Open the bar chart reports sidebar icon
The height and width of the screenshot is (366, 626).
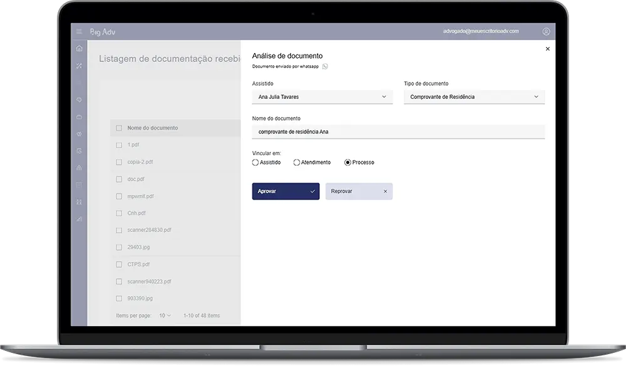(x=79, y=219)
